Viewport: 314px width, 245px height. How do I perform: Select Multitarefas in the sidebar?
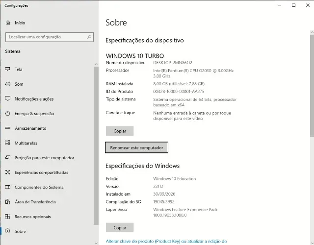tap(47, 143)
